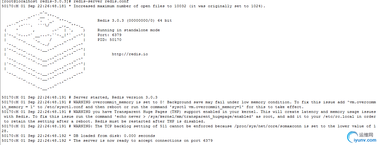Click the 'ready to accept connections' line
378x145 pixels.
point(107,140)
